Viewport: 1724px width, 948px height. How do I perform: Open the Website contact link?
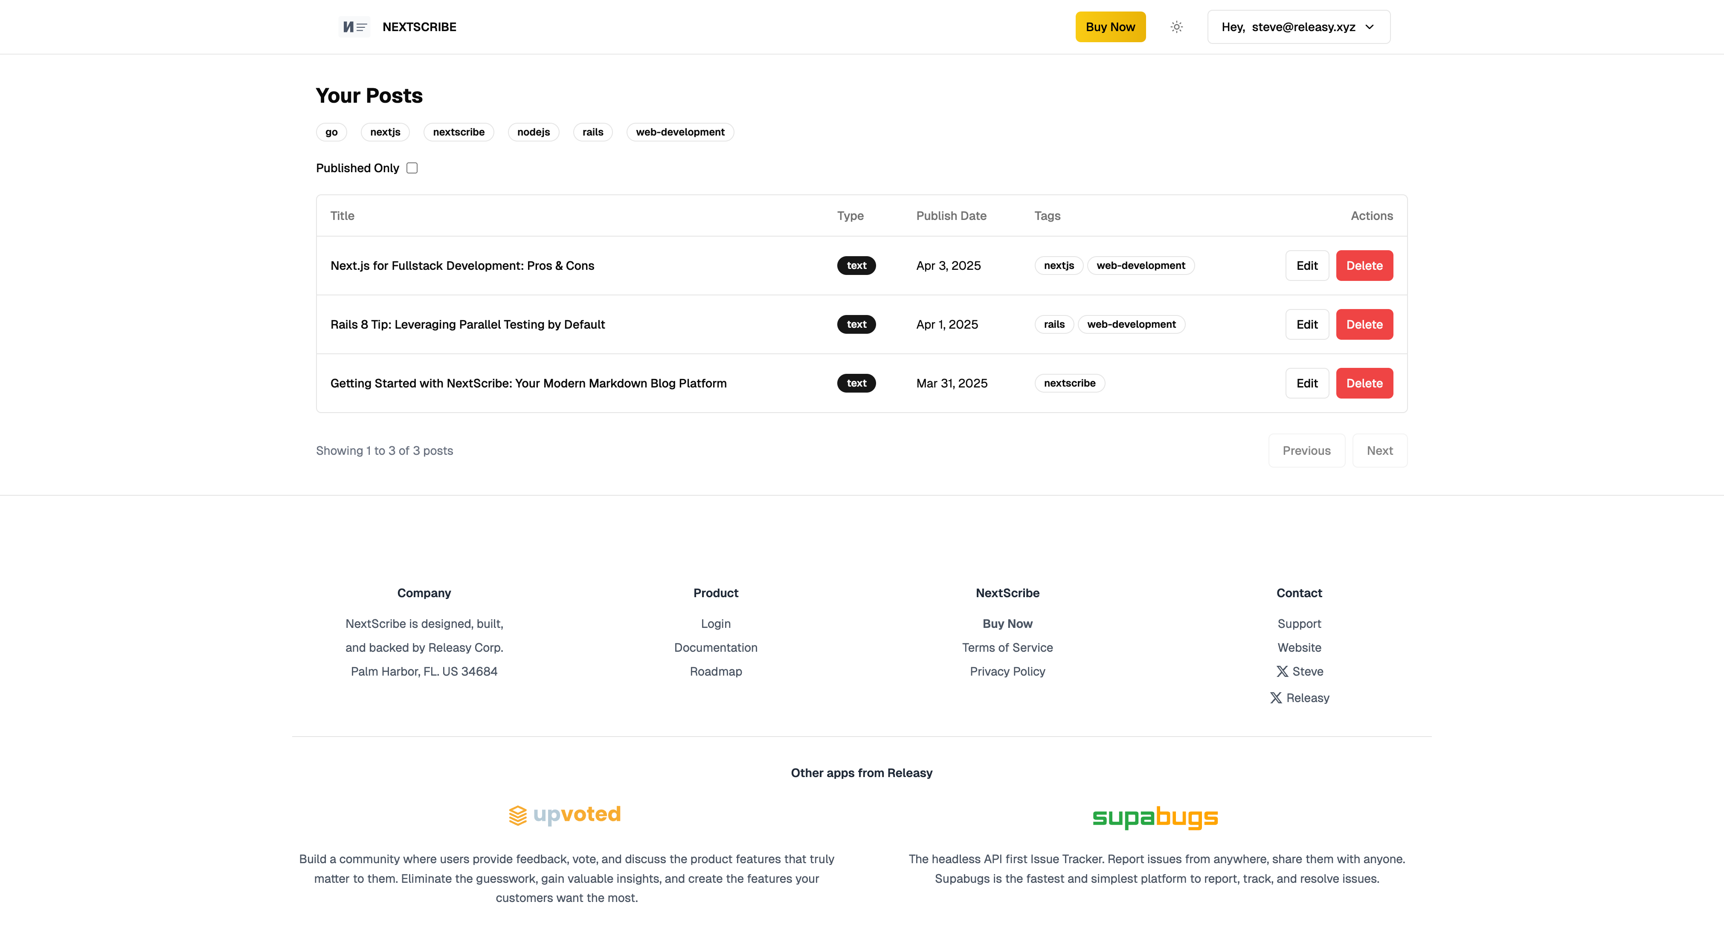(1299, 647)
